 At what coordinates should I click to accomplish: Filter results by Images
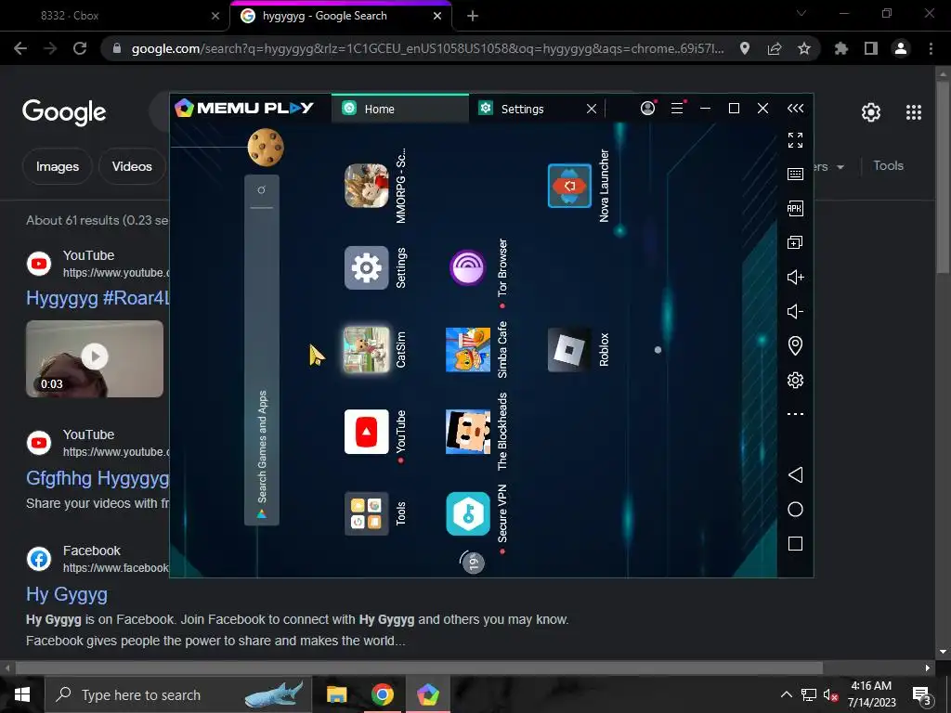pyautogui.click(x=57, y=166)
